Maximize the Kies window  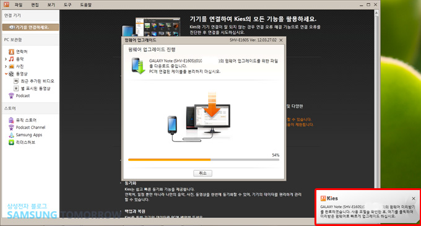coord(368,5)
